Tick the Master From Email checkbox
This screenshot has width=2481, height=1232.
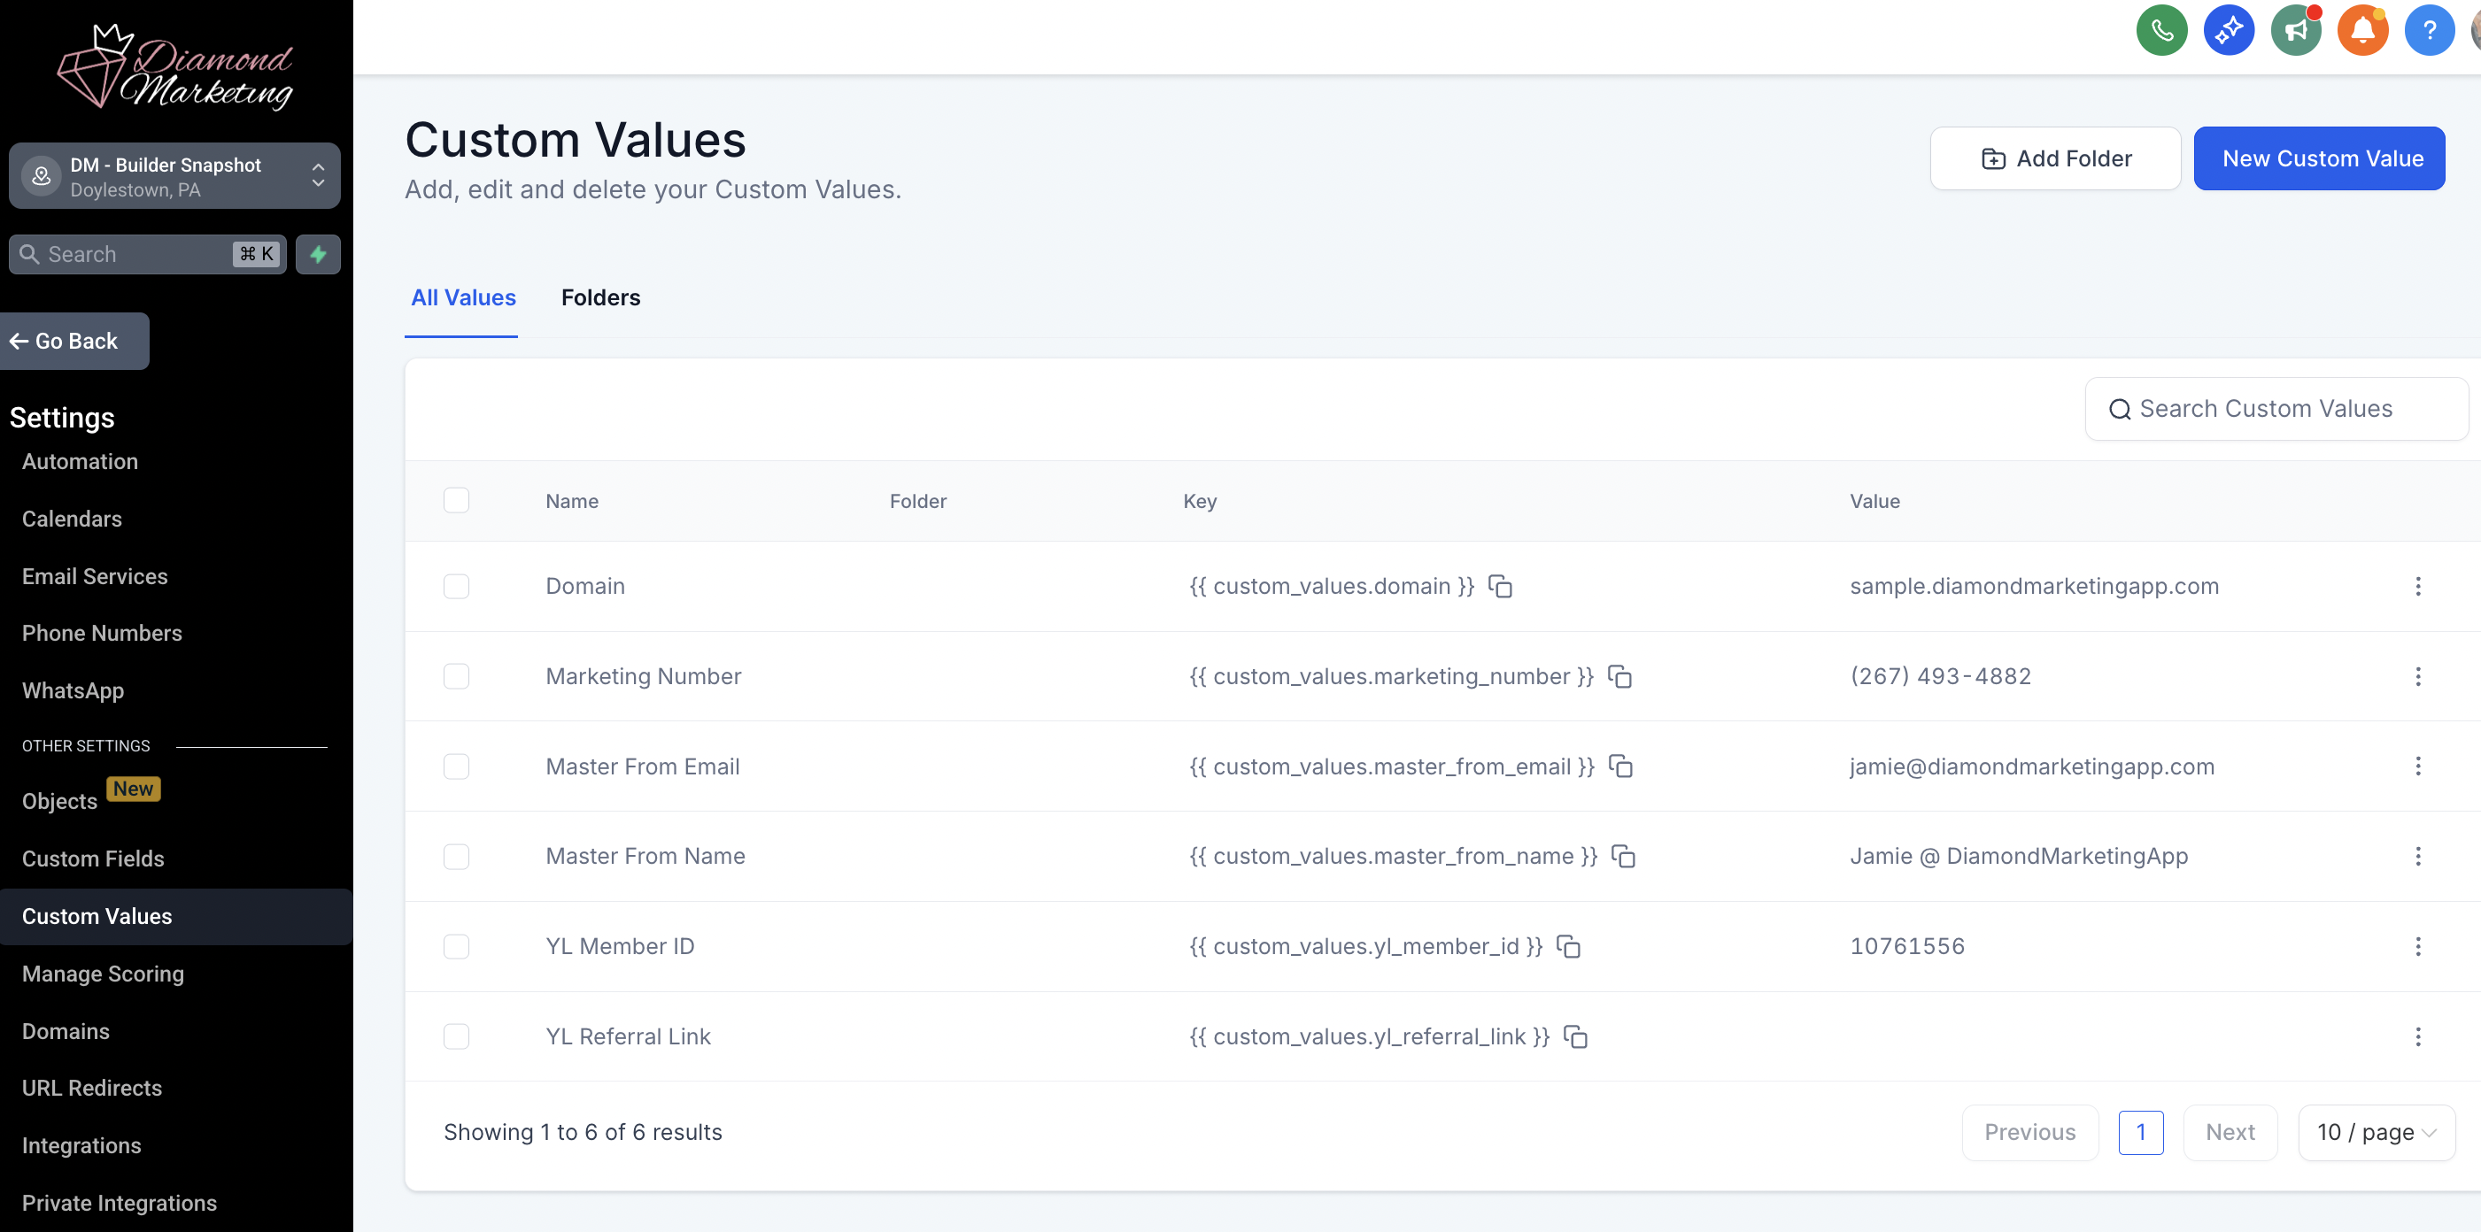[457, 766]
